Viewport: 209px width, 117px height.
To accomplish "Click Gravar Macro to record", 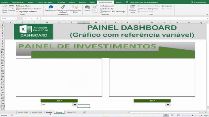I will click(x=23, y=6).
